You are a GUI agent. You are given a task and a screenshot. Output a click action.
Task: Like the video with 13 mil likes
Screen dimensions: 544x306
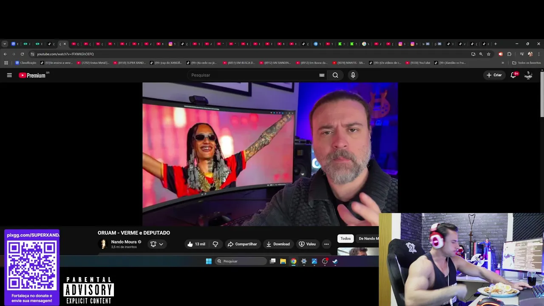point(196,244)
